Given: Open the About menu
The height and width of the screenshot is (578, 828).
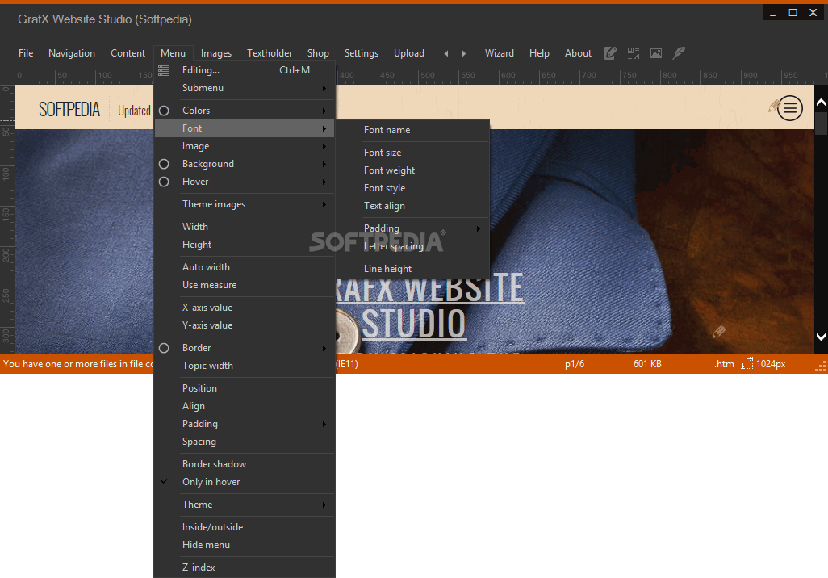Looking at the screenshot, I should (x=578, y=52).
